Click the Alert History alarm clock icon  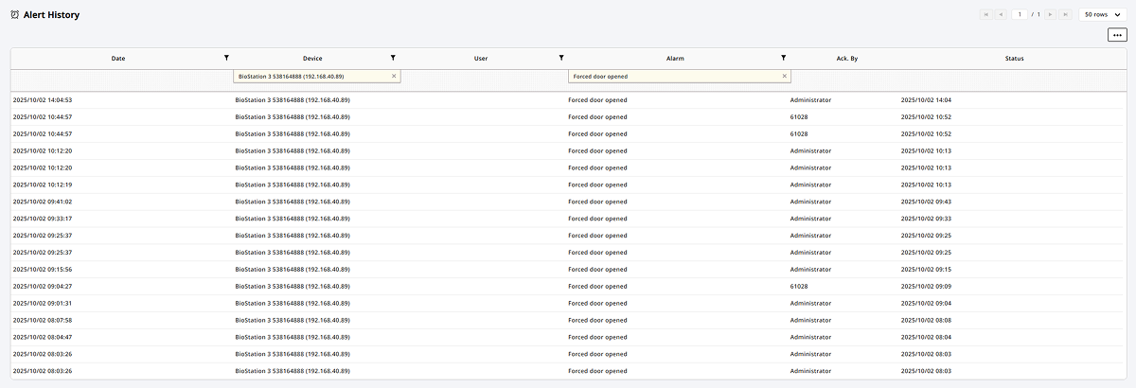[x=14, y=15]
